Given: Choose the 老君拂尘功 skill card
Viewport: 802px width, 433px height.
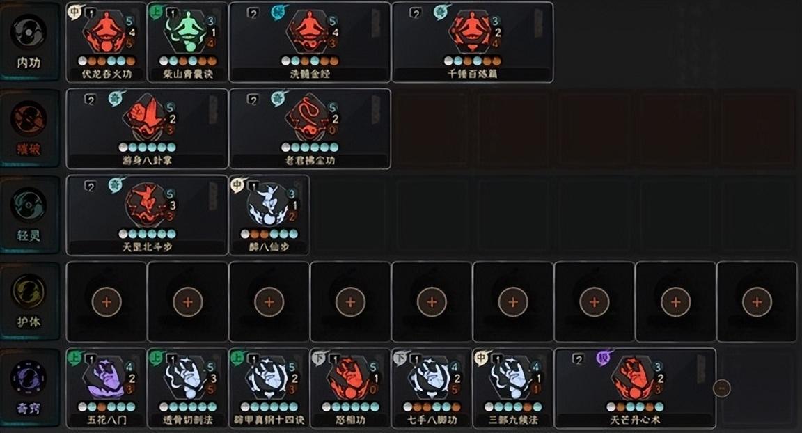Looking at the screenshot, I should click(310, 128).
